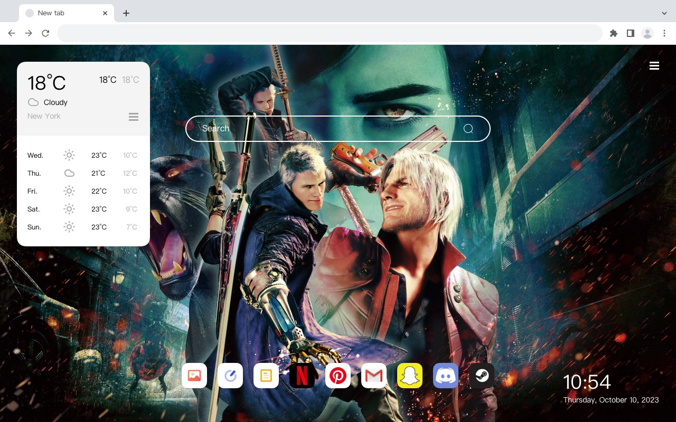This screenshot has height=422, width=676.
Task: Click the 10:54 clock display
Action: [587, 382]
